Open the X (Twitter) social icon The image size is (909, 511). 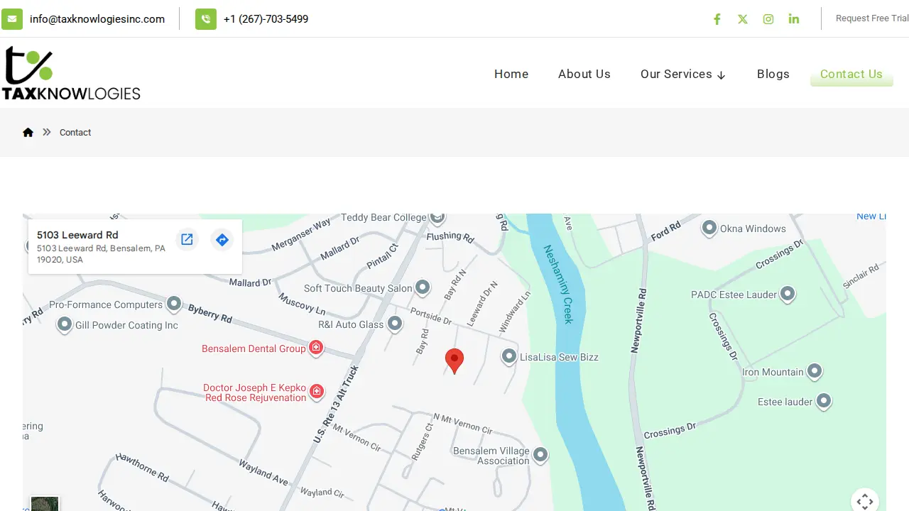pos(743,19)
